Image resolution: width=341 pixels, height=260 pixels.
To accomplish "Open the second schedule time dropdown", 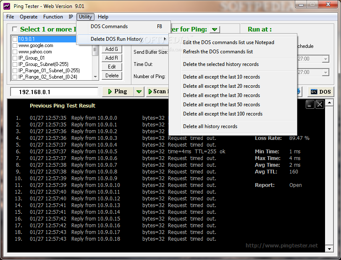I will [x=325, y=72].
